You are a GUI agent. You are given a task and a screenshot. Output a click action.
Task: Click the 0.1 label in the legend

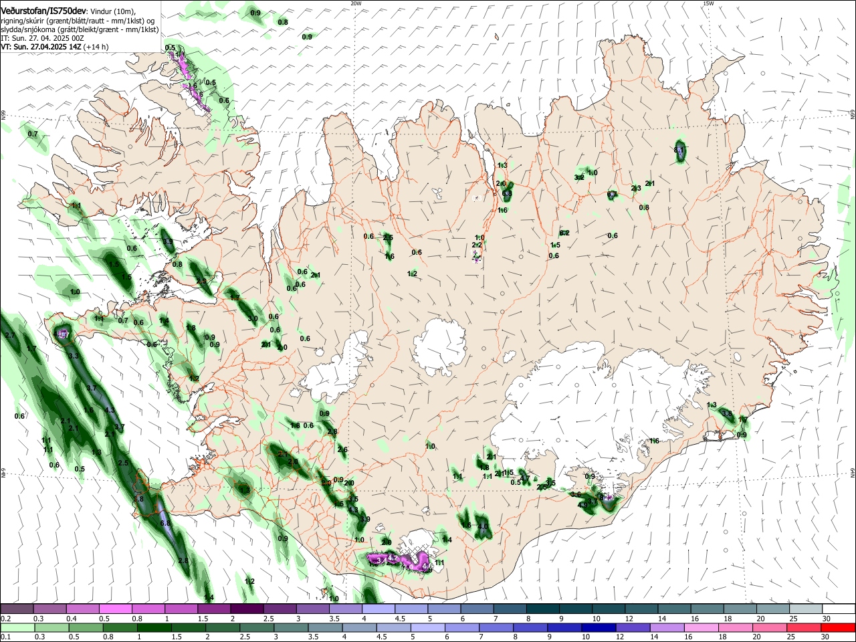(x=5, y=637)
